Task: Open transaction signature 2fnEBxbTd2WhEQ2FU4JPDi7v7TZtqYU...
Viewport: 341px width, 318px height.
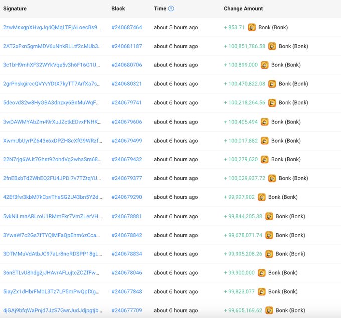Action: point(52,178)
